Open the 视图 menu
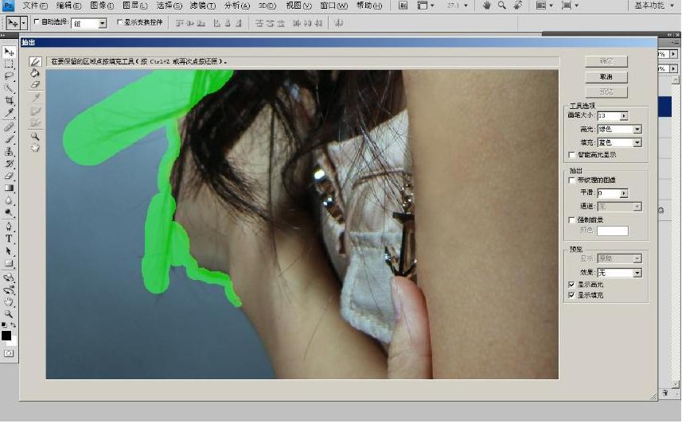The height and width of the screenshot is (435, 682). click(x=298, y=6)
